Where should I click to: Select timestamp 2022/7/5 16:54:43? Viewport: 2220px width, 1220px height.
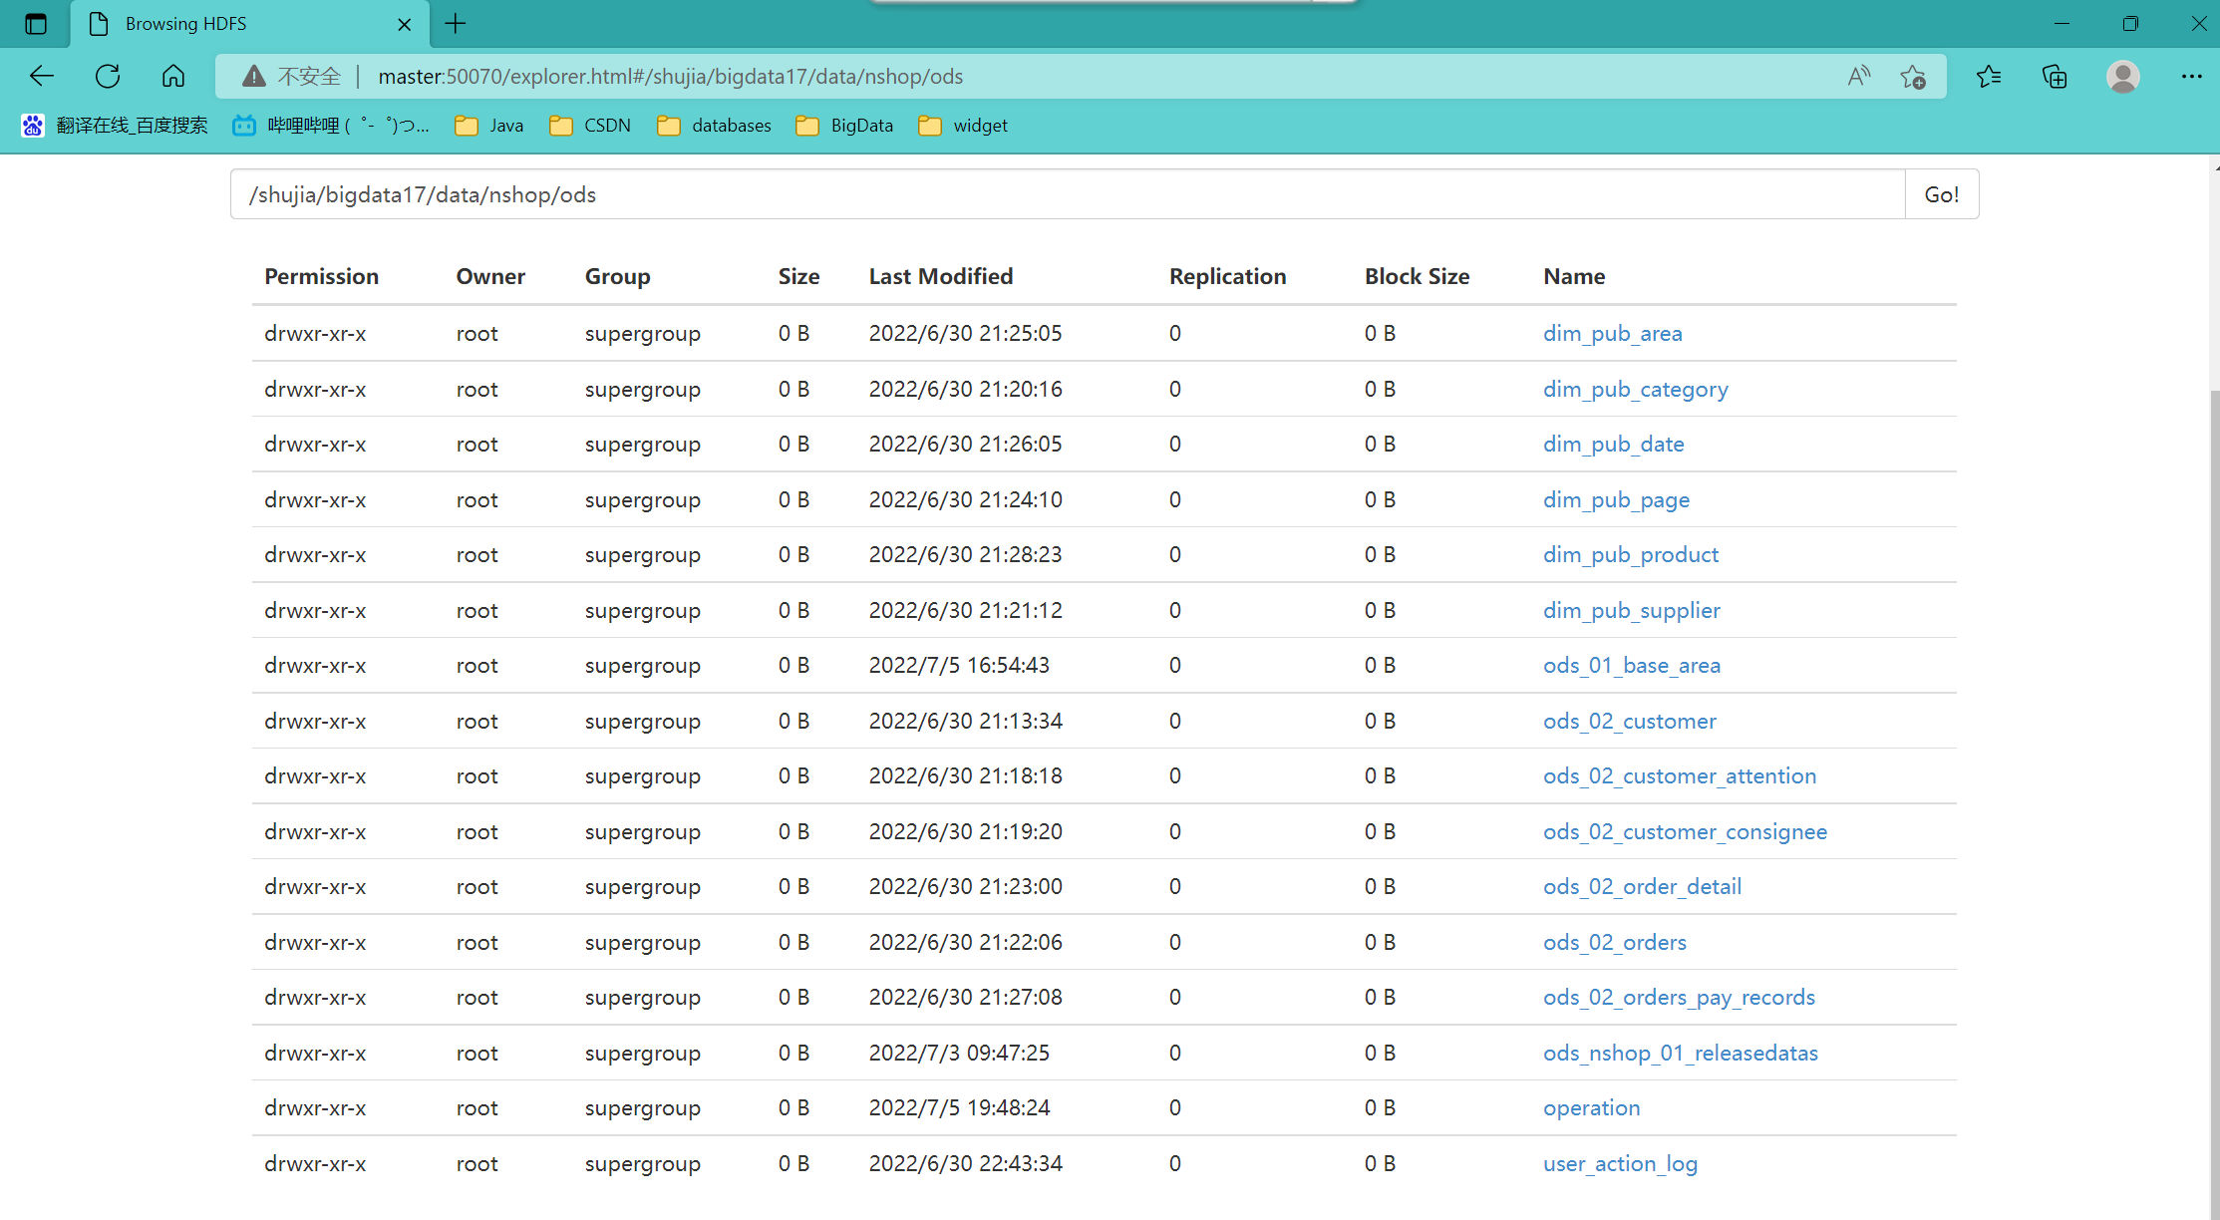pyautogui.click(x=959, y=666)
